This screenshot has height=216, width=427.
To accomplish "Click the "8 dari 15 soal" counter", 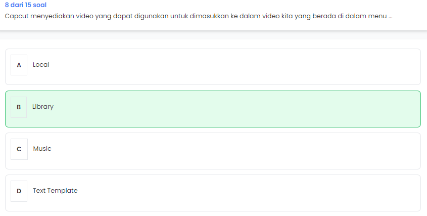I will (26, 5).
